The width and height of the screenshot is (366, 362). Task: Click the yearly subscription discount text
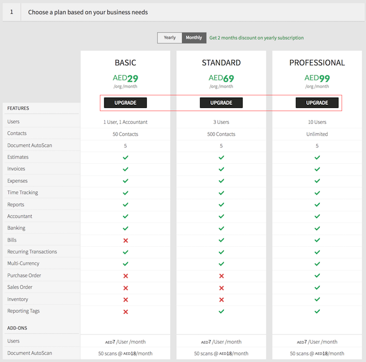(x=256, y=38)
